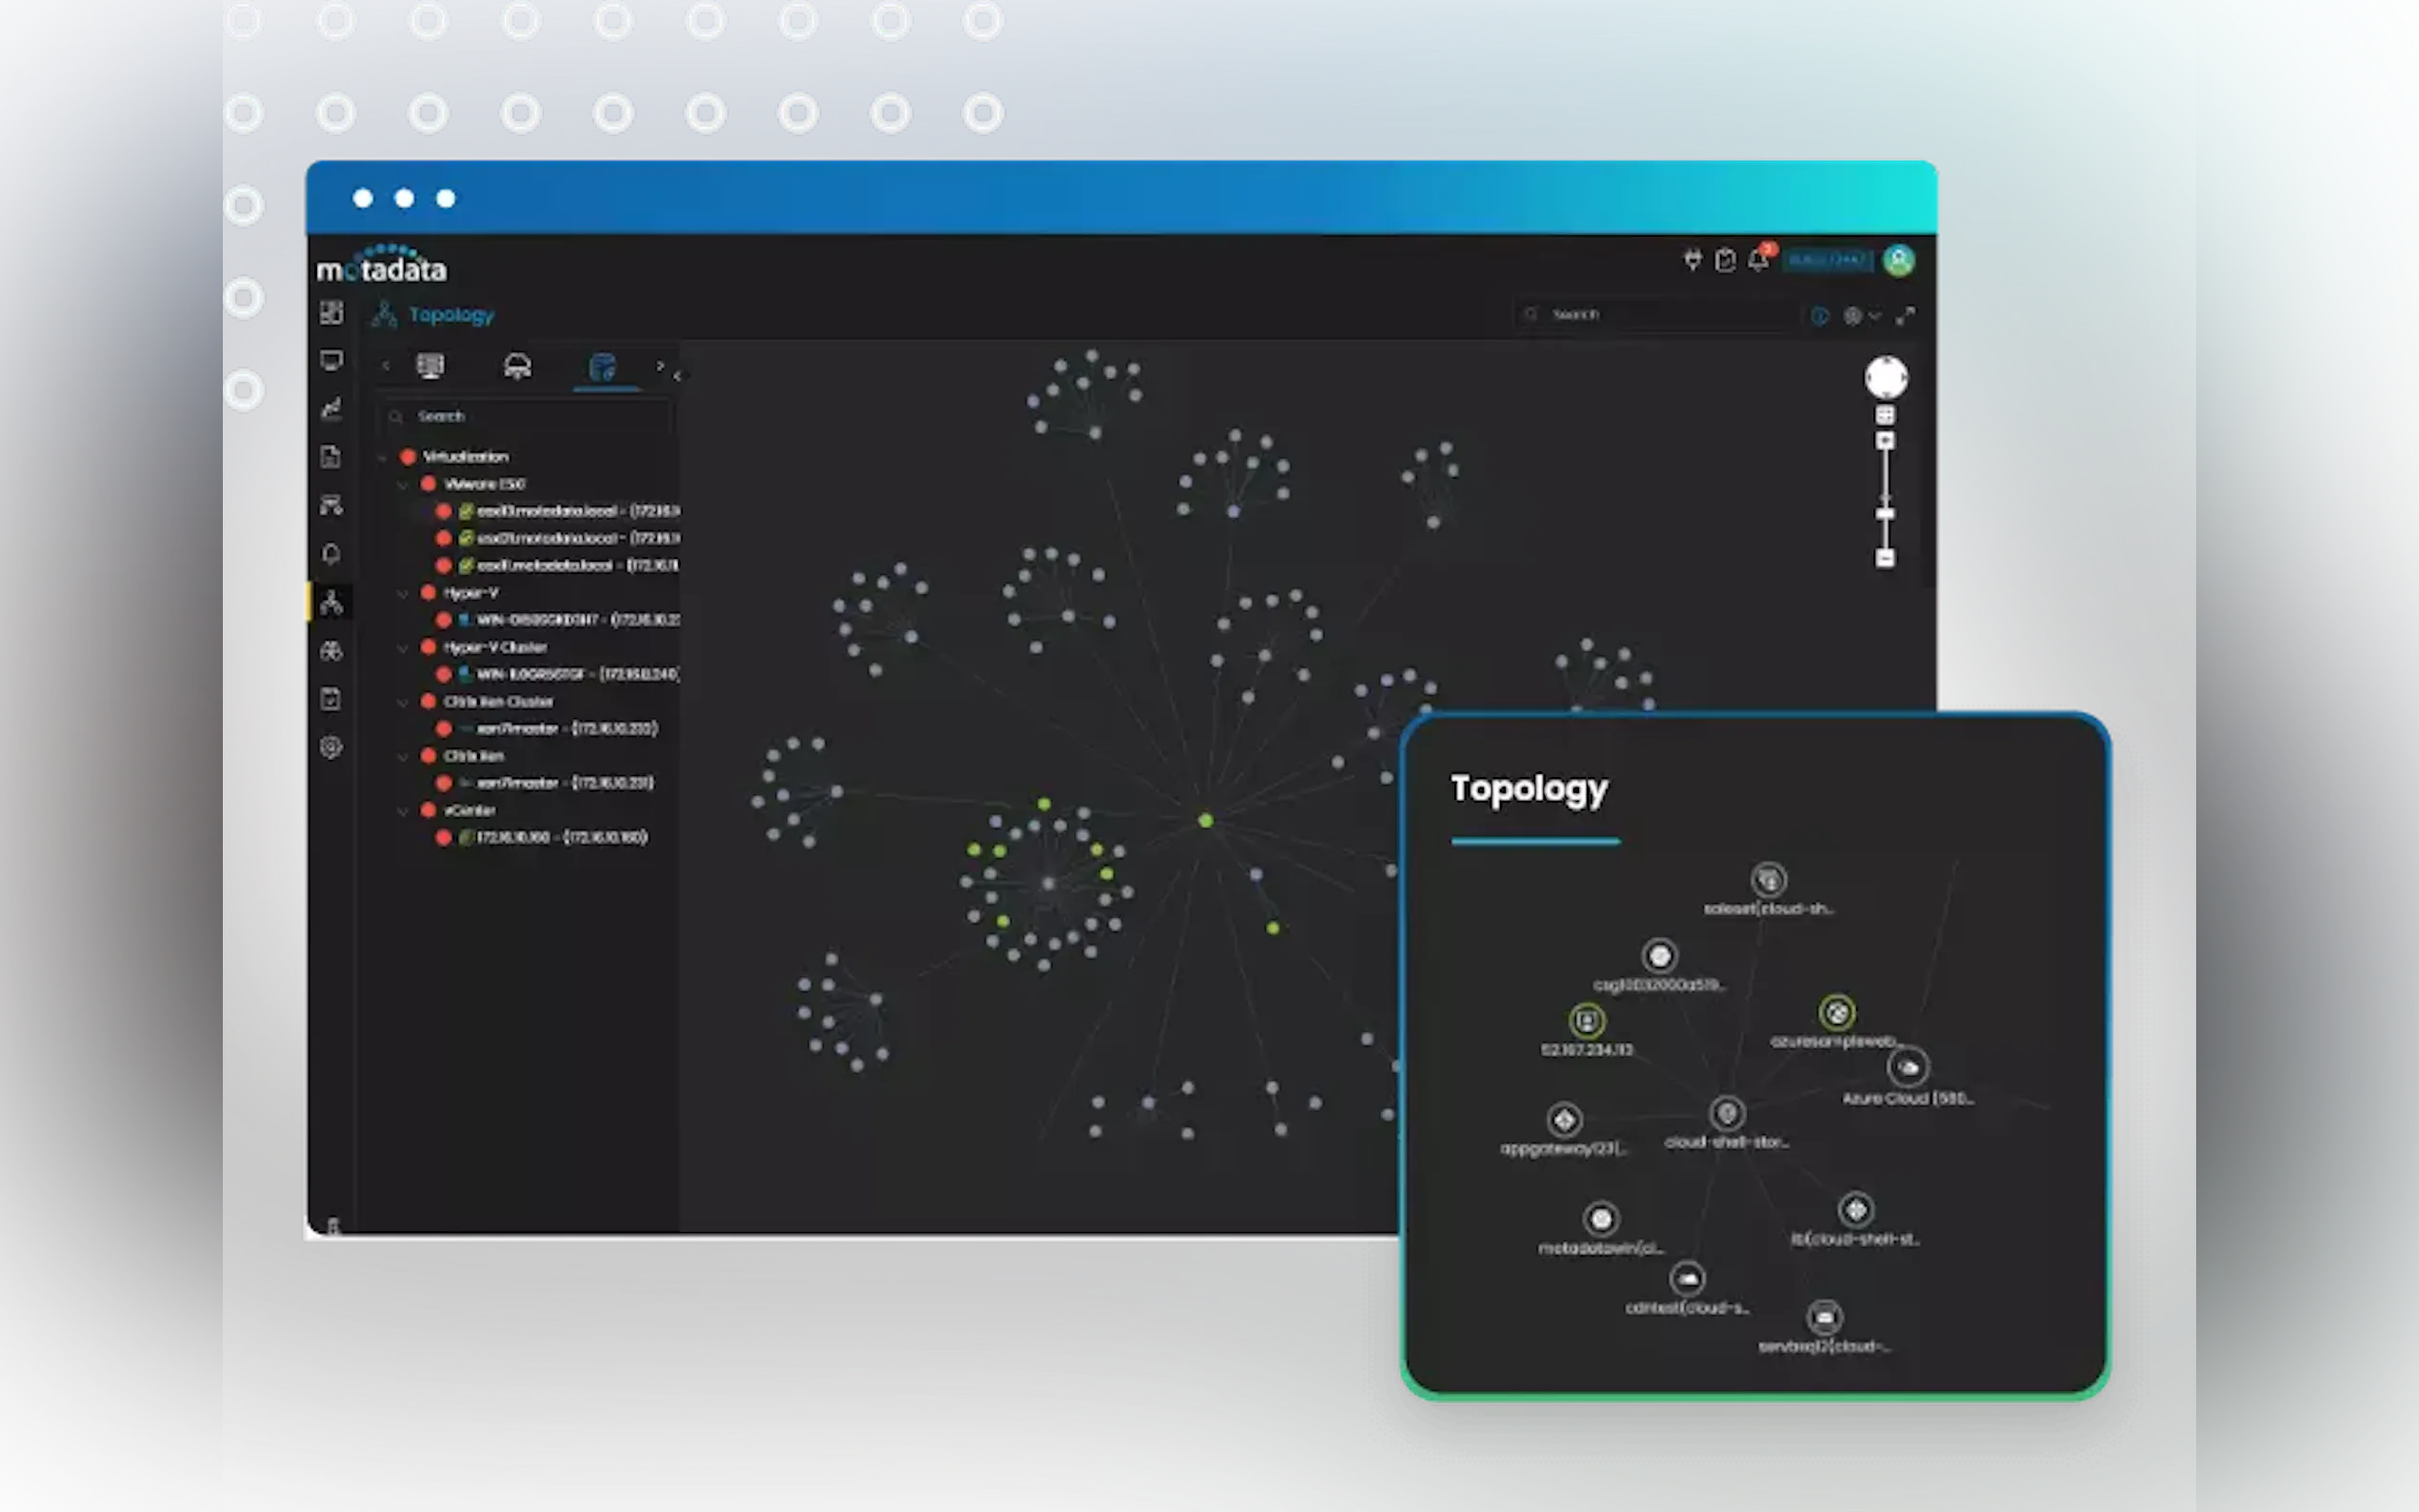Open the alerts bell in left sidebar
Image resolution: width=2419 pixels, height=1512 pixels.
pos(332,554)
